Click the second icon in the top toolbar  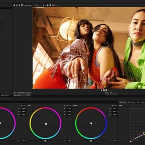17,5
